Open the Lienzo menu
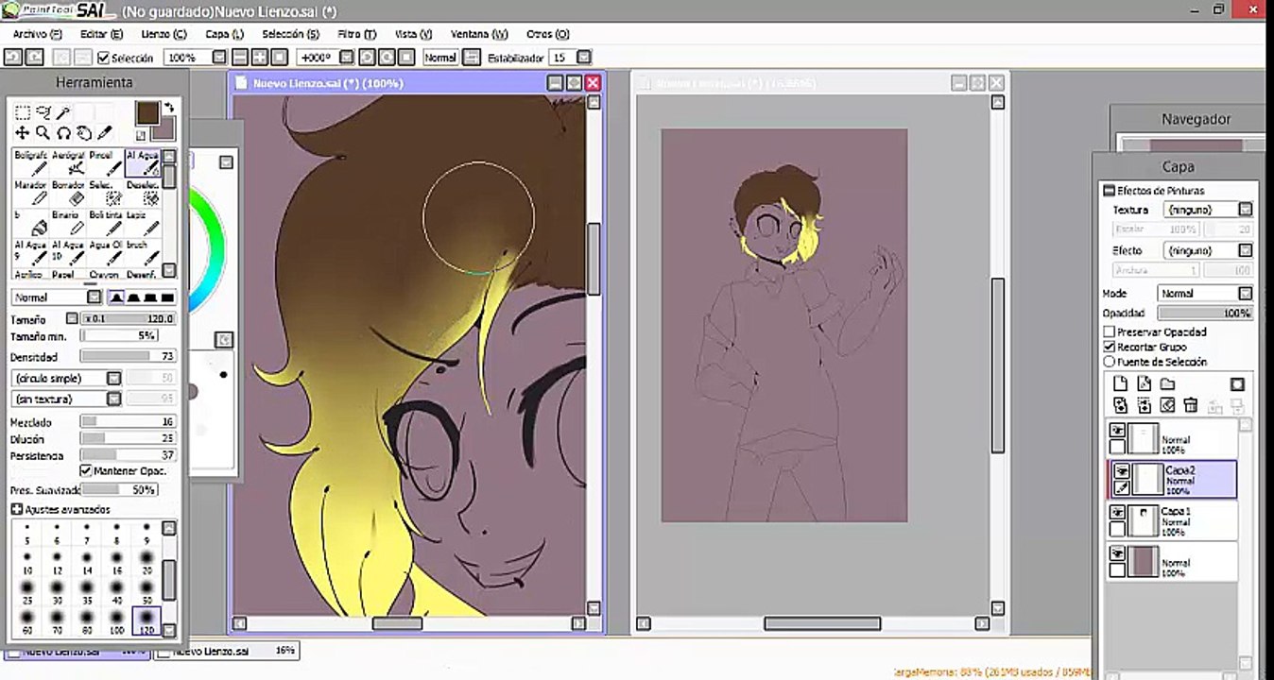 click(x=163, y=34)
